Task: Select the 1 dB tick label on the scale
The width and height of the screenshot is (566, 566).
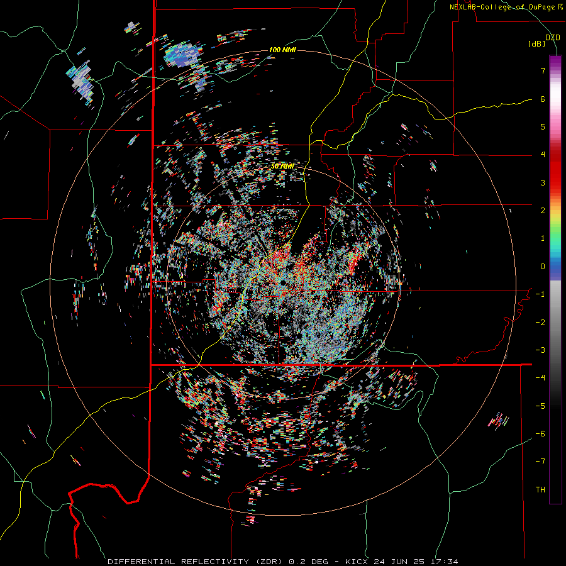Action: point(543,238)
